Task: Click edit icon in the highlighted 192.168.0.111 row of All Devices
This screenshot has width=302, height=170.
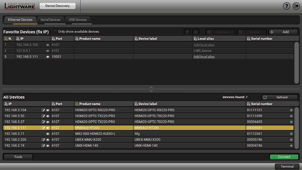Action: point(43,128)
